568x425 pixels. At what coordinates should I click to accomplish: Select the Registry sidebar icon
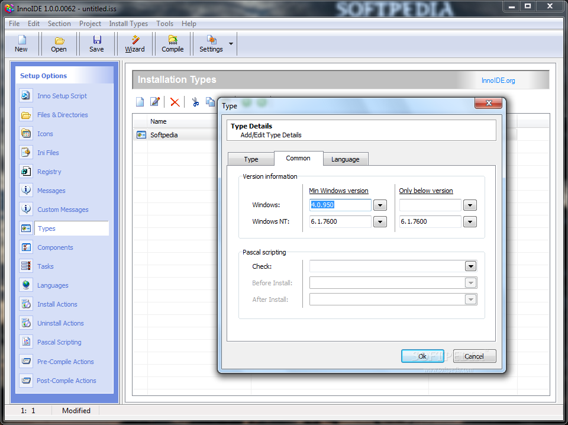[25, 172]
